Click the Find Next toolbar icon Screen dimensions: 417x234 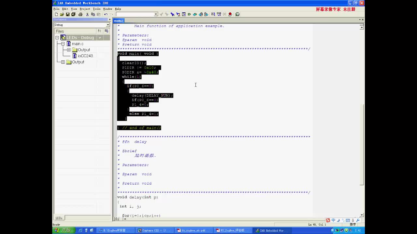(x=166, y=14)
